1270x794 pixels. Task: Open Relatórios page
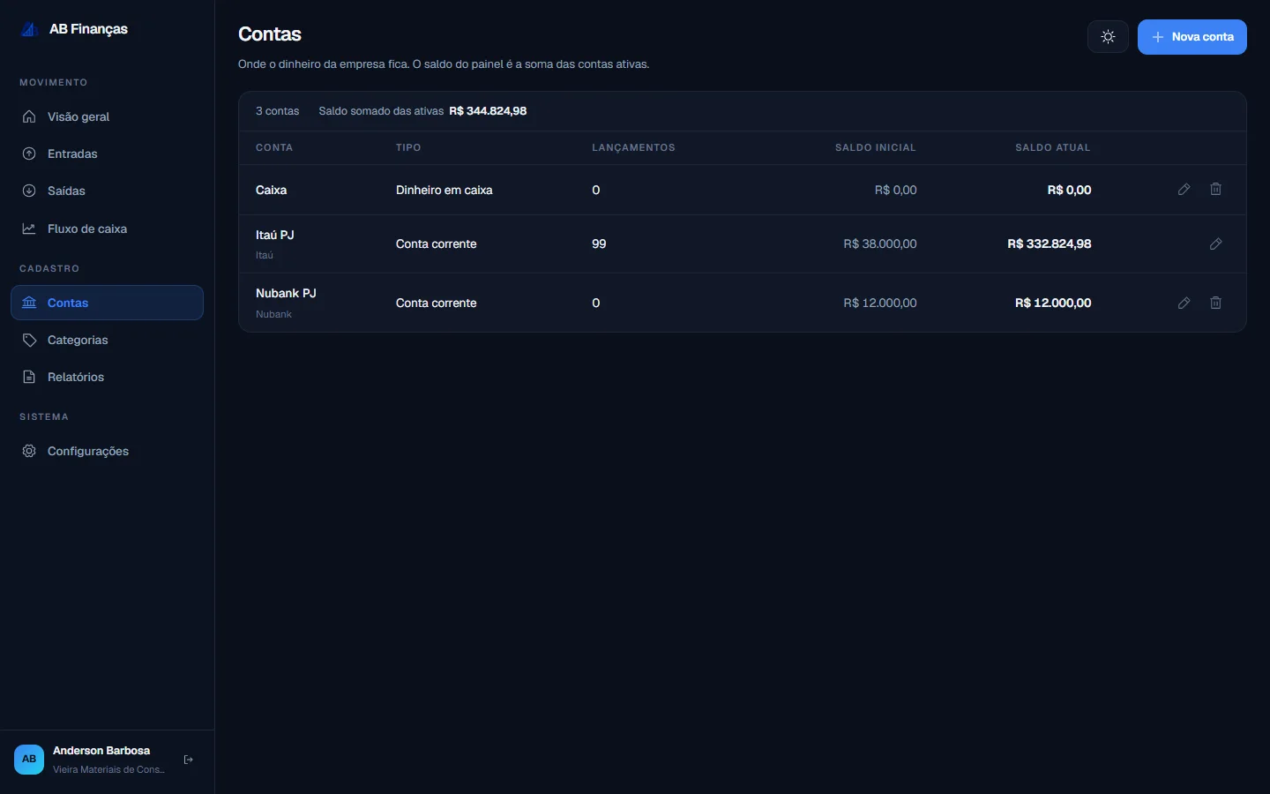(x=107, y=377)
